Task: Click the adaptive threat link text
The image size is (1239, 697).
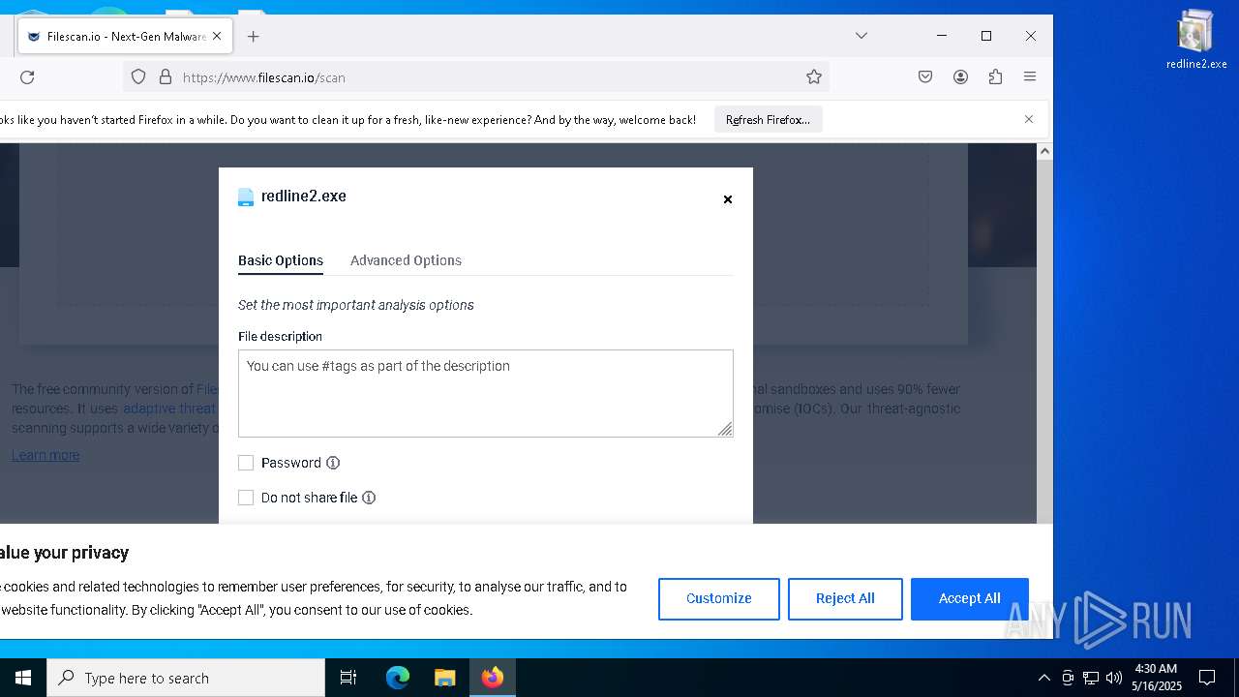Action: (169, 409)
